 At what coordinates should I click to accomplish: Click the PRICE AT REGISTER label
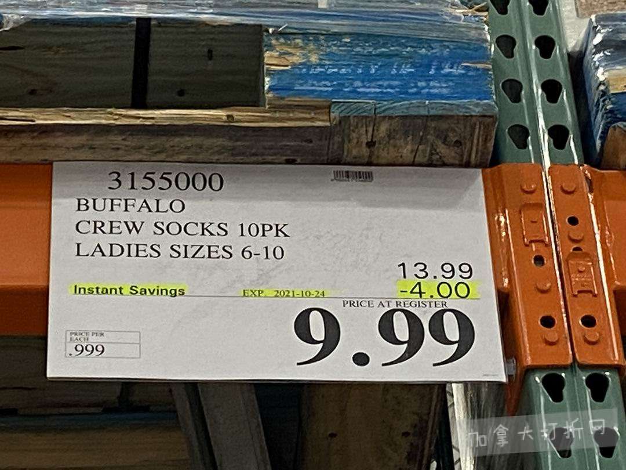point(395,303)
